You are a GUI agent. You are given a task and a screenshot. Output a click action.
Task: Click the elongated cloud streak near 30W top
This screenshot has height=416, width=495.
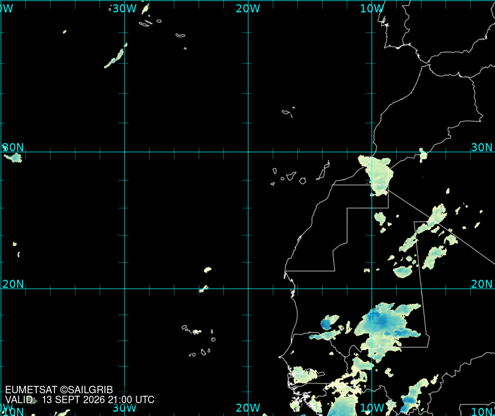click(x=115, y=56)
